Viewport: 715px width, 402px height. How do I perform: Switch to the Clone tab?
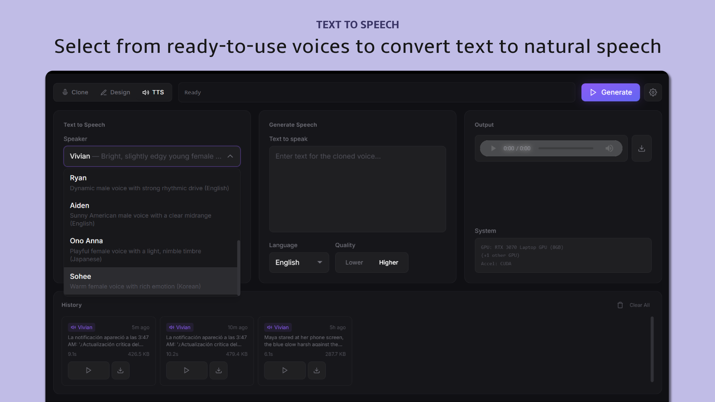[75, 92]
